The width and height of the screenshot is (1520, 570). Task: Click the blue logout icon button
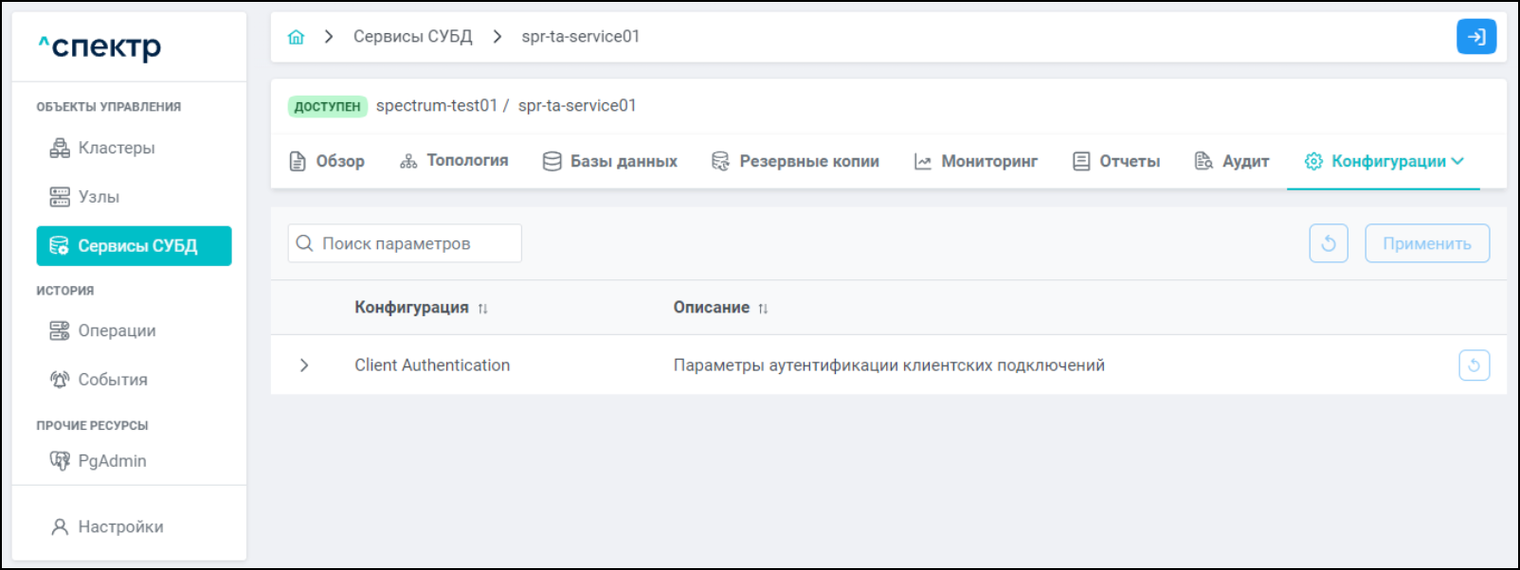pyautogui.click(x=1475, y=37)
